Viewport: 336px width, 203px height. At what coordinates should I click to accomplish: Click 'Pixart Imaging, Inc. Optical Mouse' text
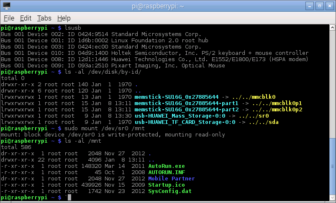[x=168, y=65]
